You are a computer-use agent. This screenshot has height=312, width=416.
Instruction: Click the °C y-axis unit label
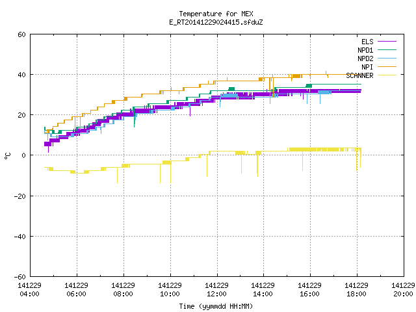7,156
